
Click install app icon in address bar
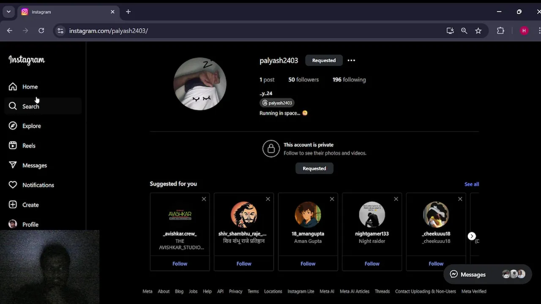[450, 30]
